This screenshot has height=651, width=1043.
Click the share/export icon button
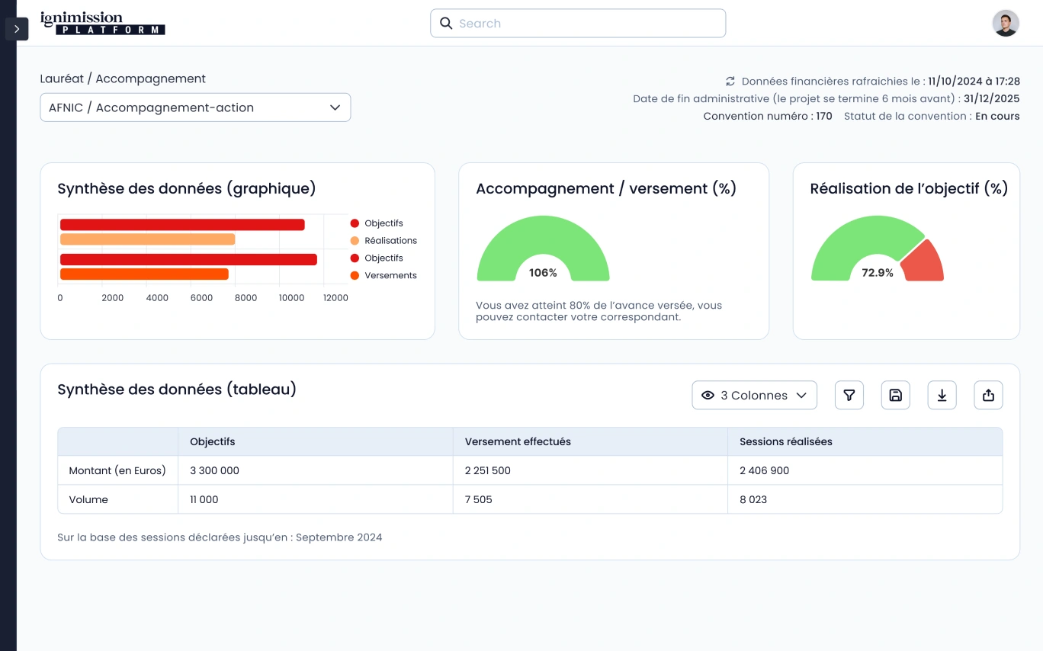(x=988, y=395)
